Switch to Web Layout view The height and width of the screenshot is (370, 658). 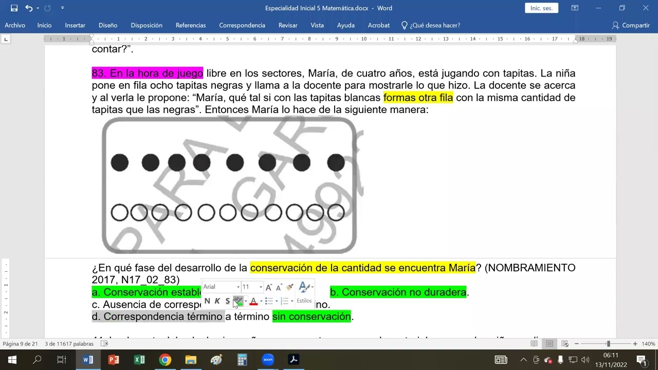(x=565, y=344)
